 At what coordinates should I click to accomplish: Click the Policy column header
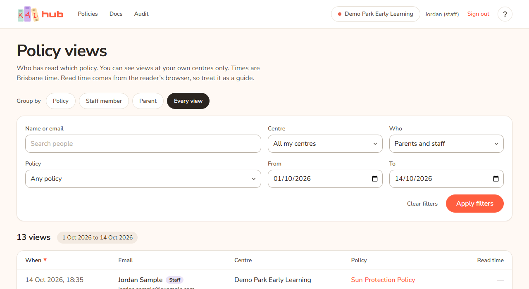tap(359, 260)
